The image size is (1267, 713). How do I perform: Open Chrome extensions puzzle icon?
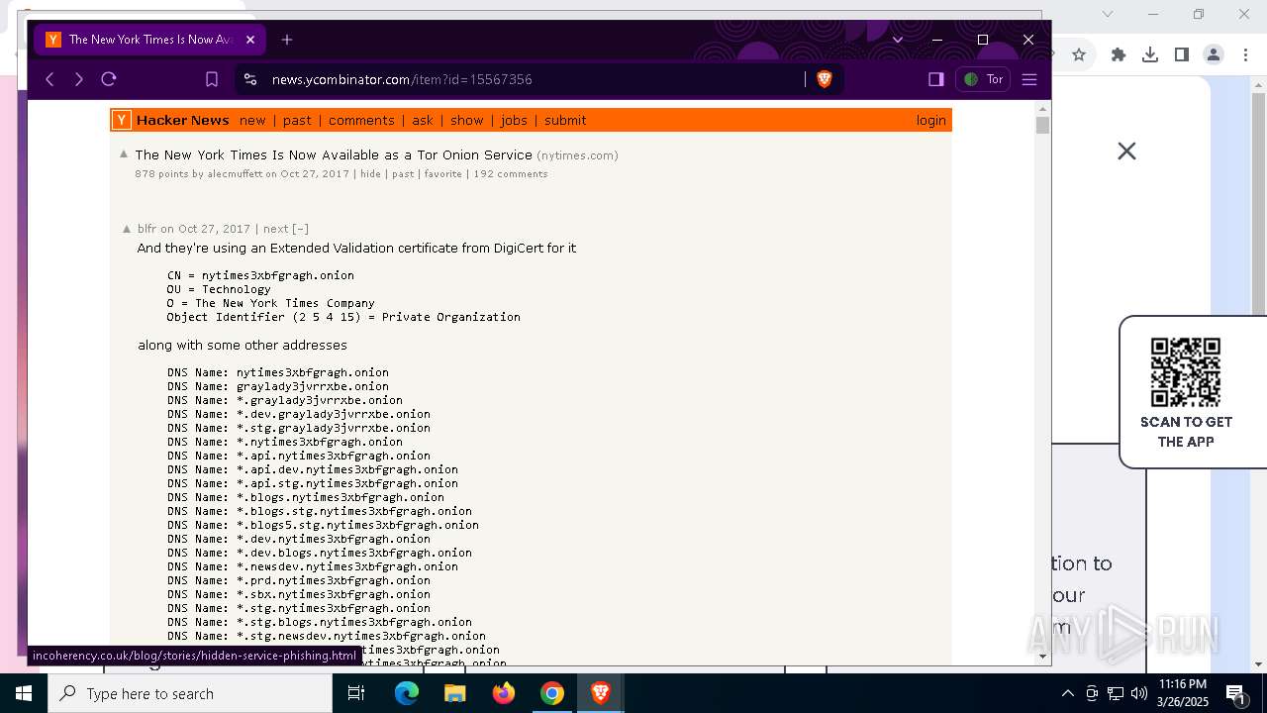tap(1119, 54)
